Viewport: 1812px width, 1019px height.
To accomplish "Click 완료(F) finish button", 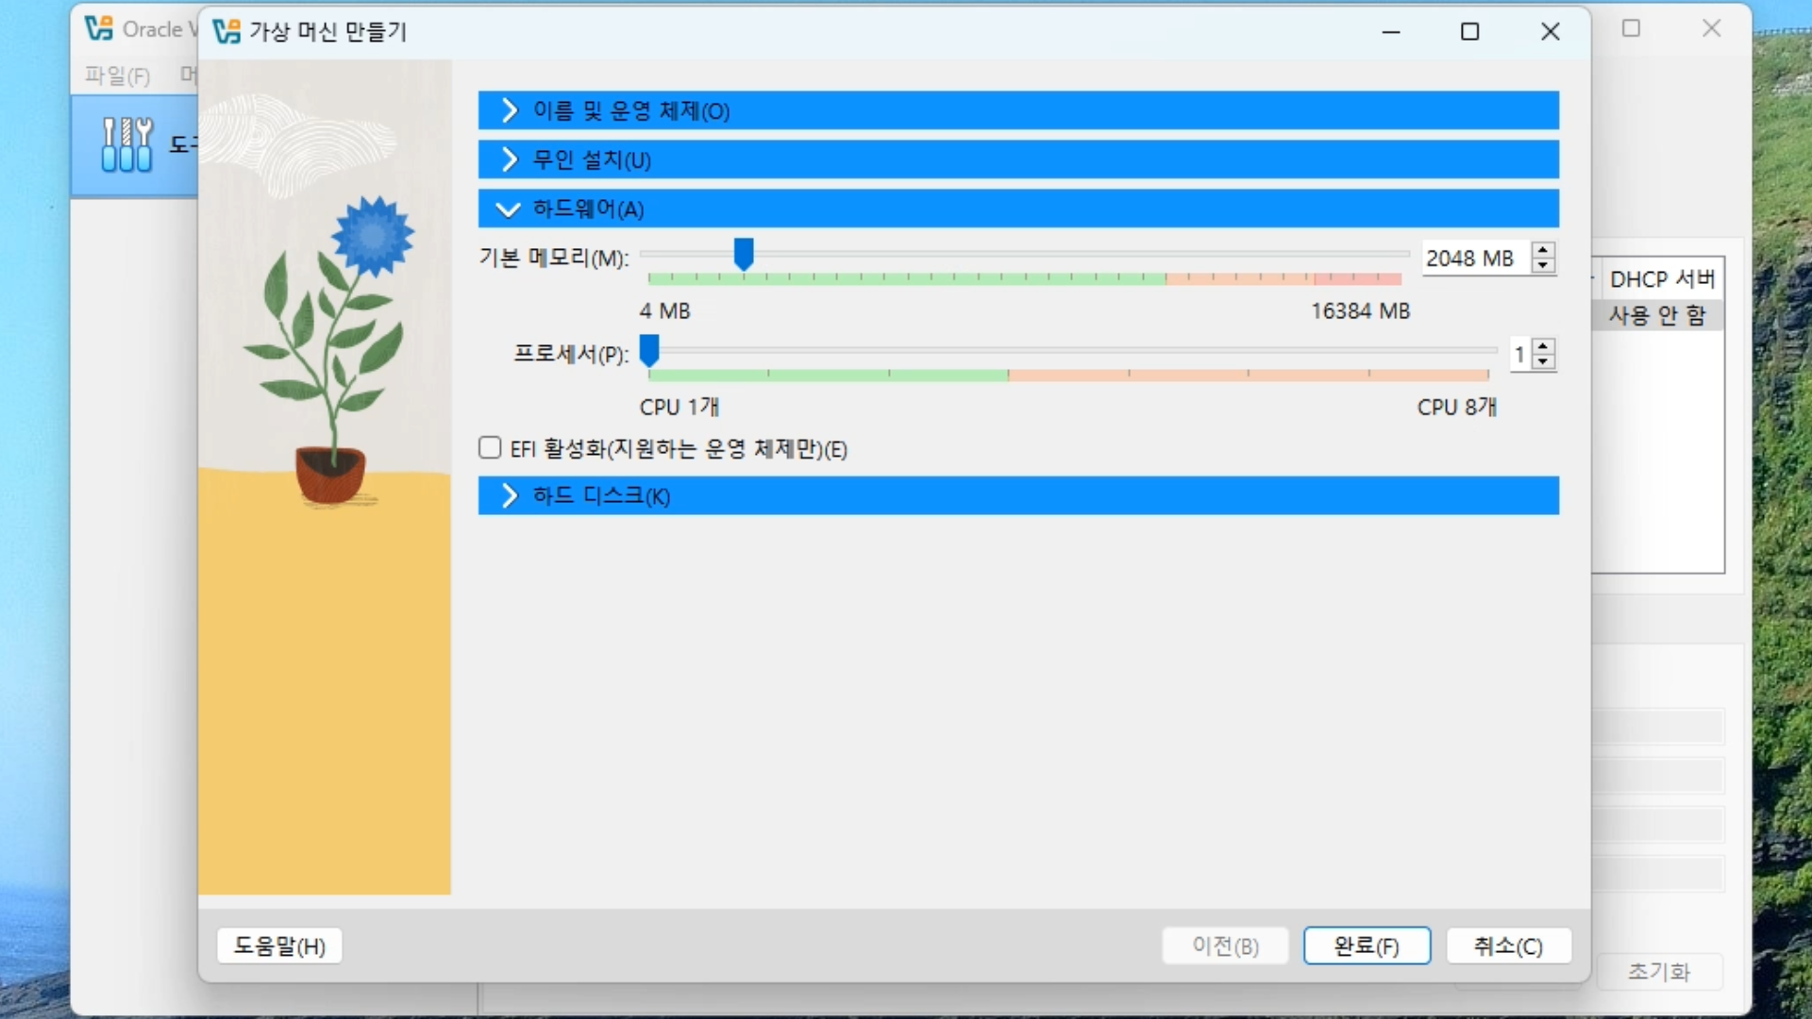I will click(1366, 945).
